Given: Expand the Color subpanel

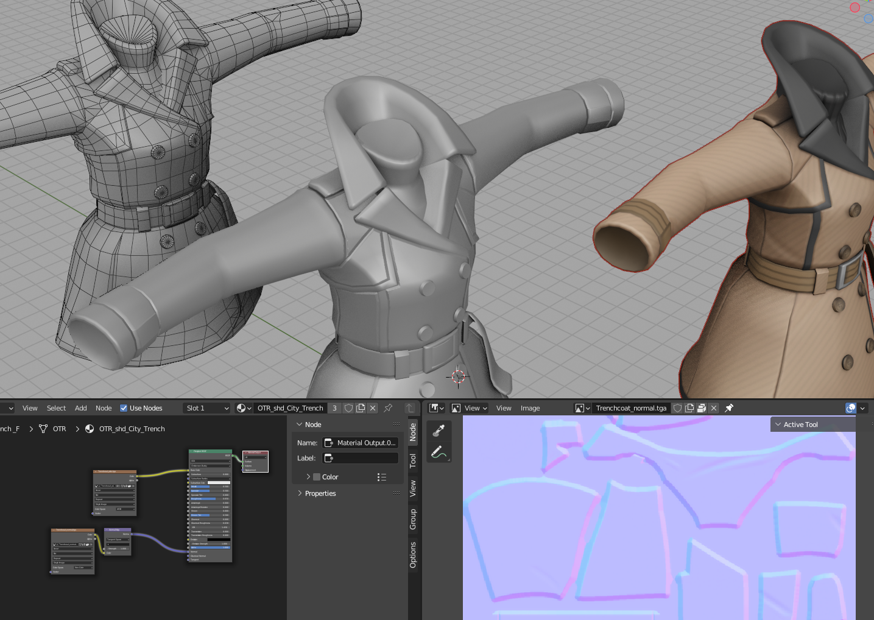Looking at the screenshot, I should click(x=308, y=477).
